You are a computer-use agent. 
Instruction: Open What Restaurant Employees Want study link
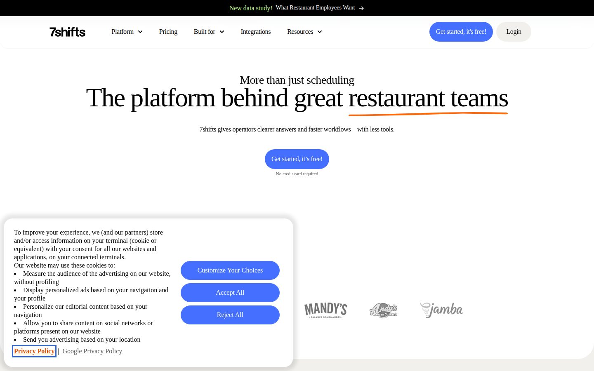pyautogui.click(x=315, y=8)
